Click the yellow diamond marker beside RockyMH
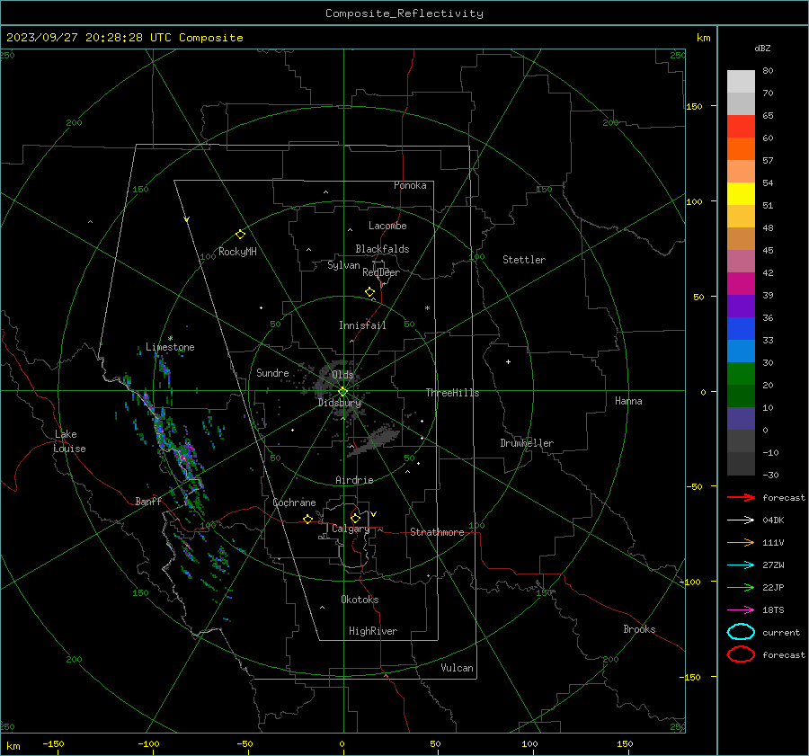This screenshot has height=756, width=809. click(x=240, y=235)
